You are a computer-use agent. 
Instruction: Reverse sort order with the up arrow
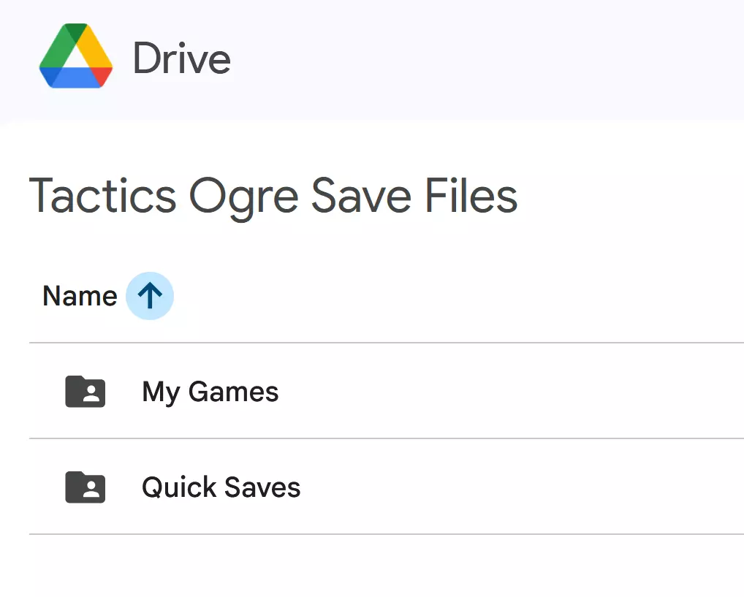(x=150, y=296)
